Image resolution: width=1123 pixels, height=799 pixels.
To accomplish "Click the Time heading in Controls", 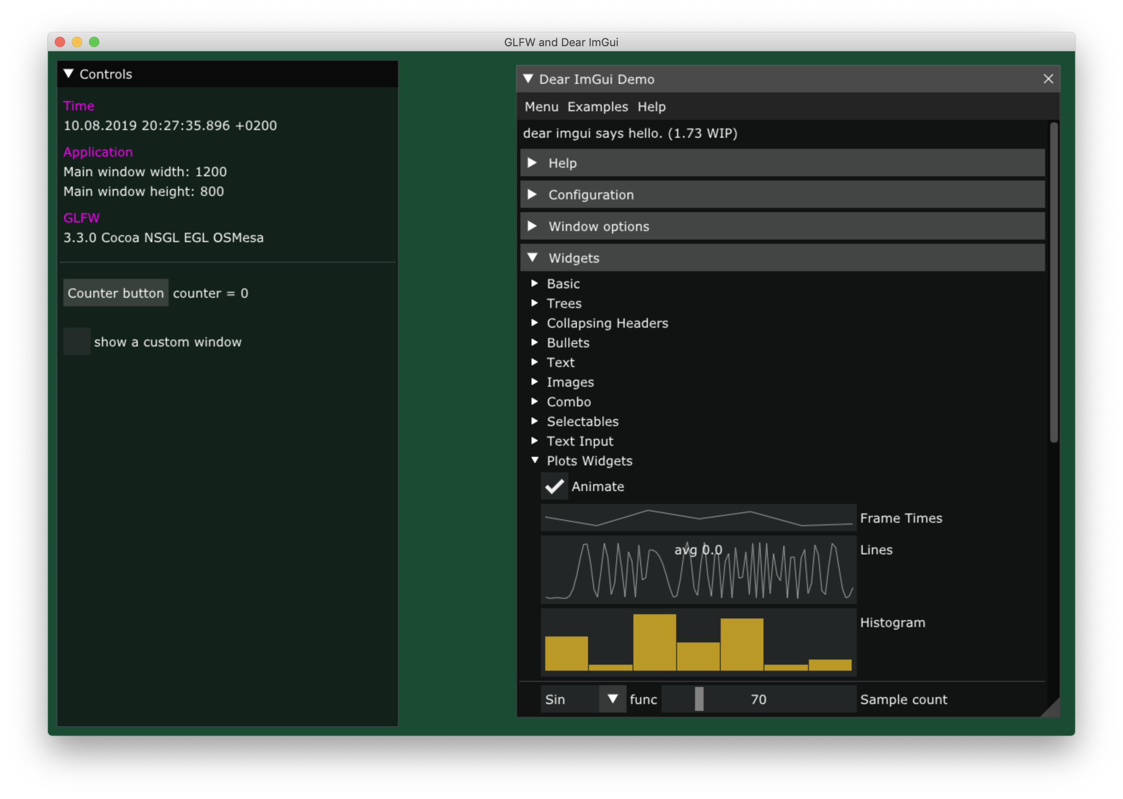I will coord(79,106).
